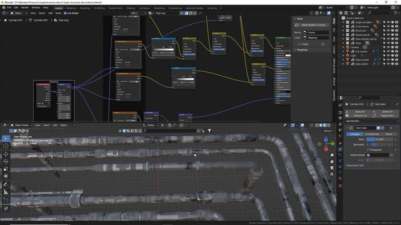Open the node editor Add menu
Viewport: 401px width, 225px height.
point(50,13)
